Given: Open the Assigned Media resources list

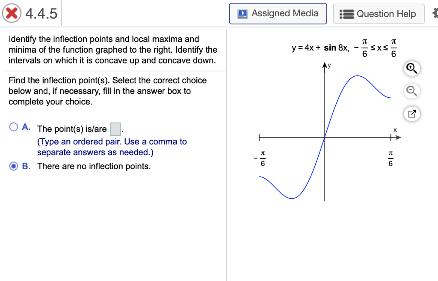Looking at the screenshot, I should coord(278,13).
